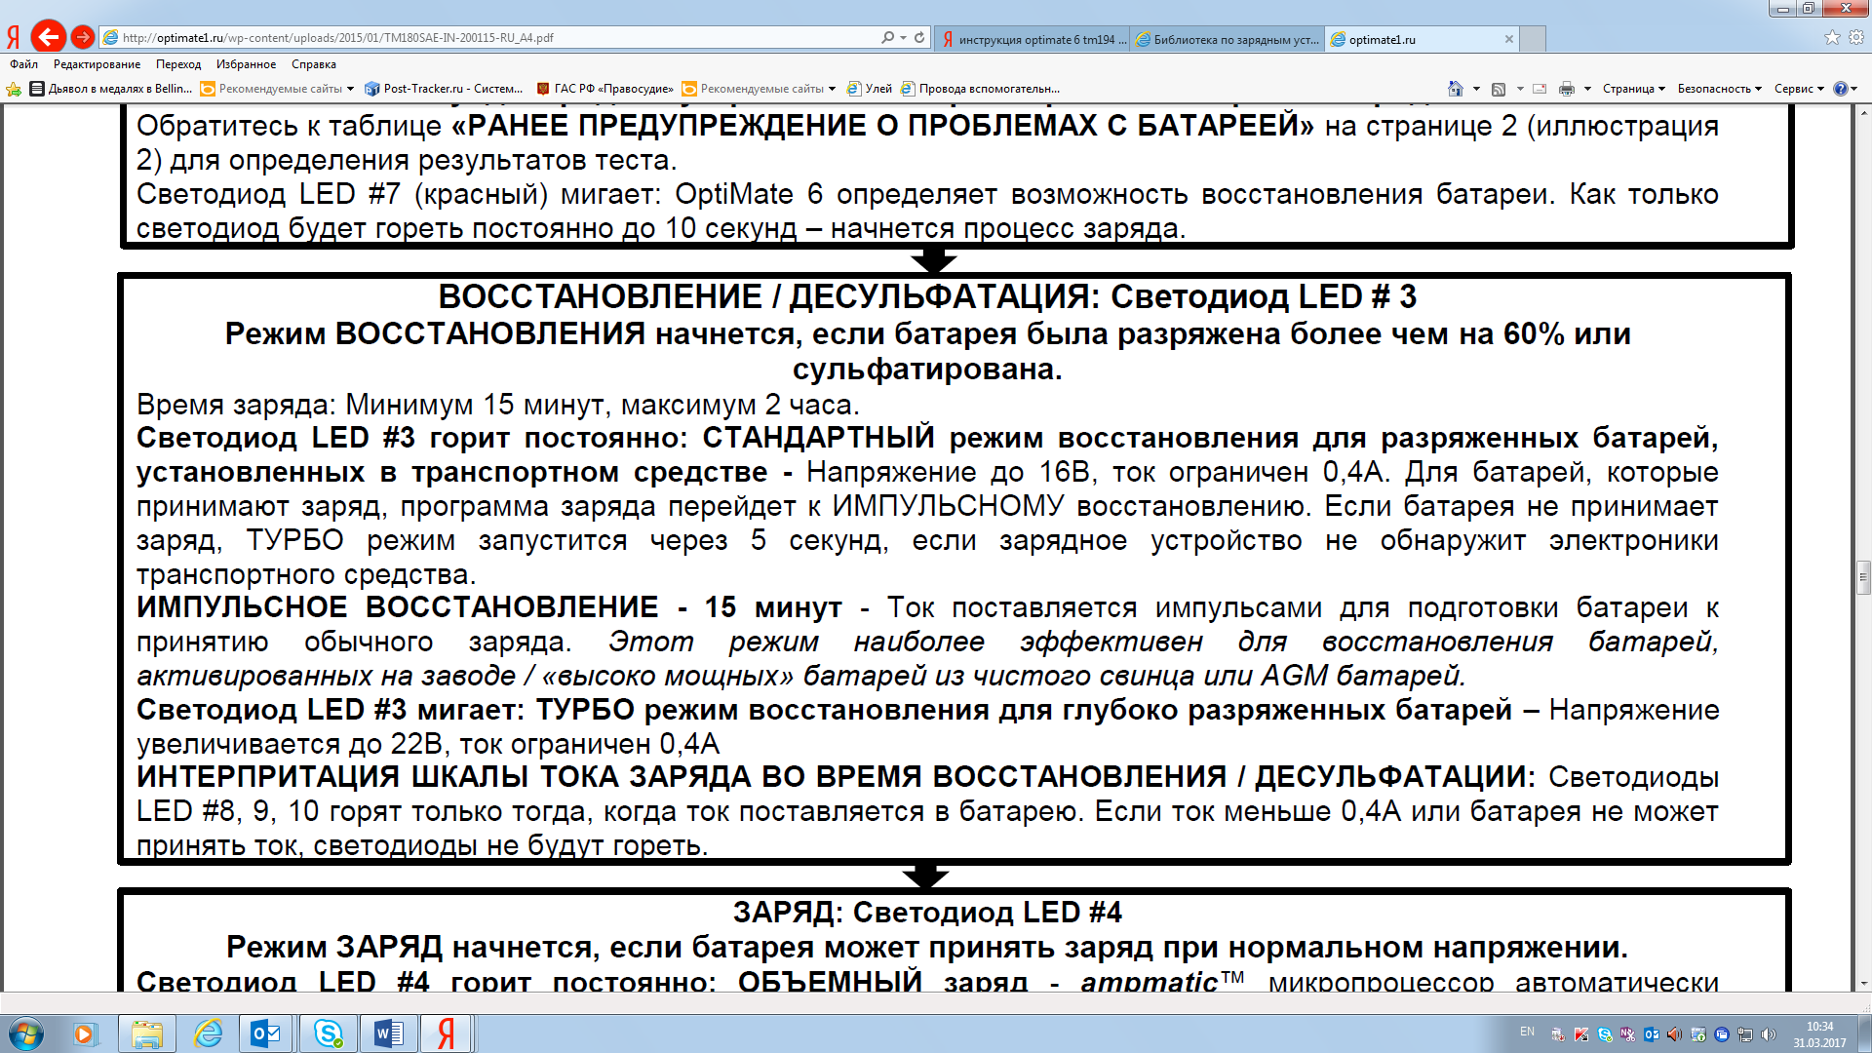Switch to the 'инструкция optimate 6 tm194' tab
The height and width of the screenshot is (1053, 1872).
coord(1034,39)
